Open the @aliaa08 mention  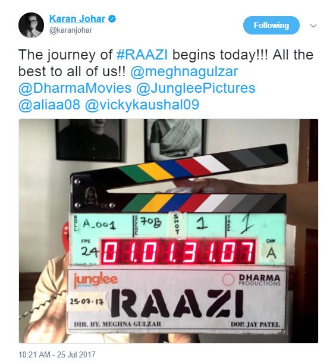click(x=49, y=105)
